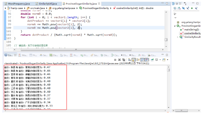Show hidden views via the "»2" chevron
This screenshot has height=115, width=204.
185,3
